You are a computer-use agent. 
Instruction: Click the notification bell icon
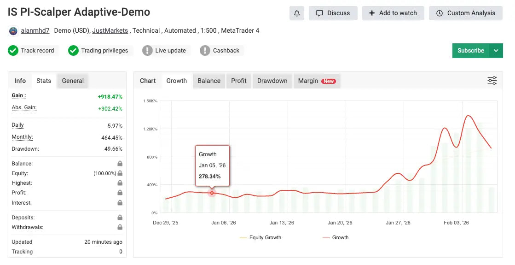(x=296, y=13)
